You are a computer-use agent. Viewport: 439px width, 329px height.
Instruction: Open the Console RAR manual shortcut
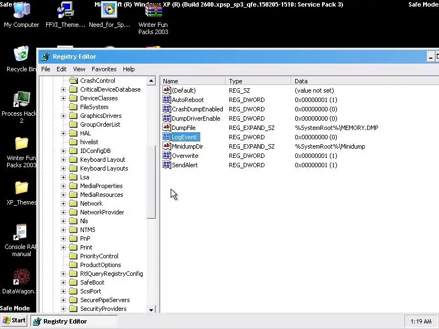pyautogui.click(x=21, y=240)
